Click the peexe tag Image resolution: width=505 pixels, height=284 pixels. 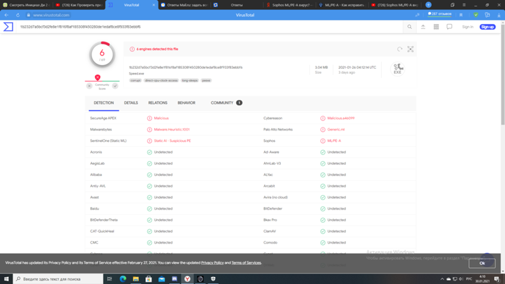click(206, 81)
